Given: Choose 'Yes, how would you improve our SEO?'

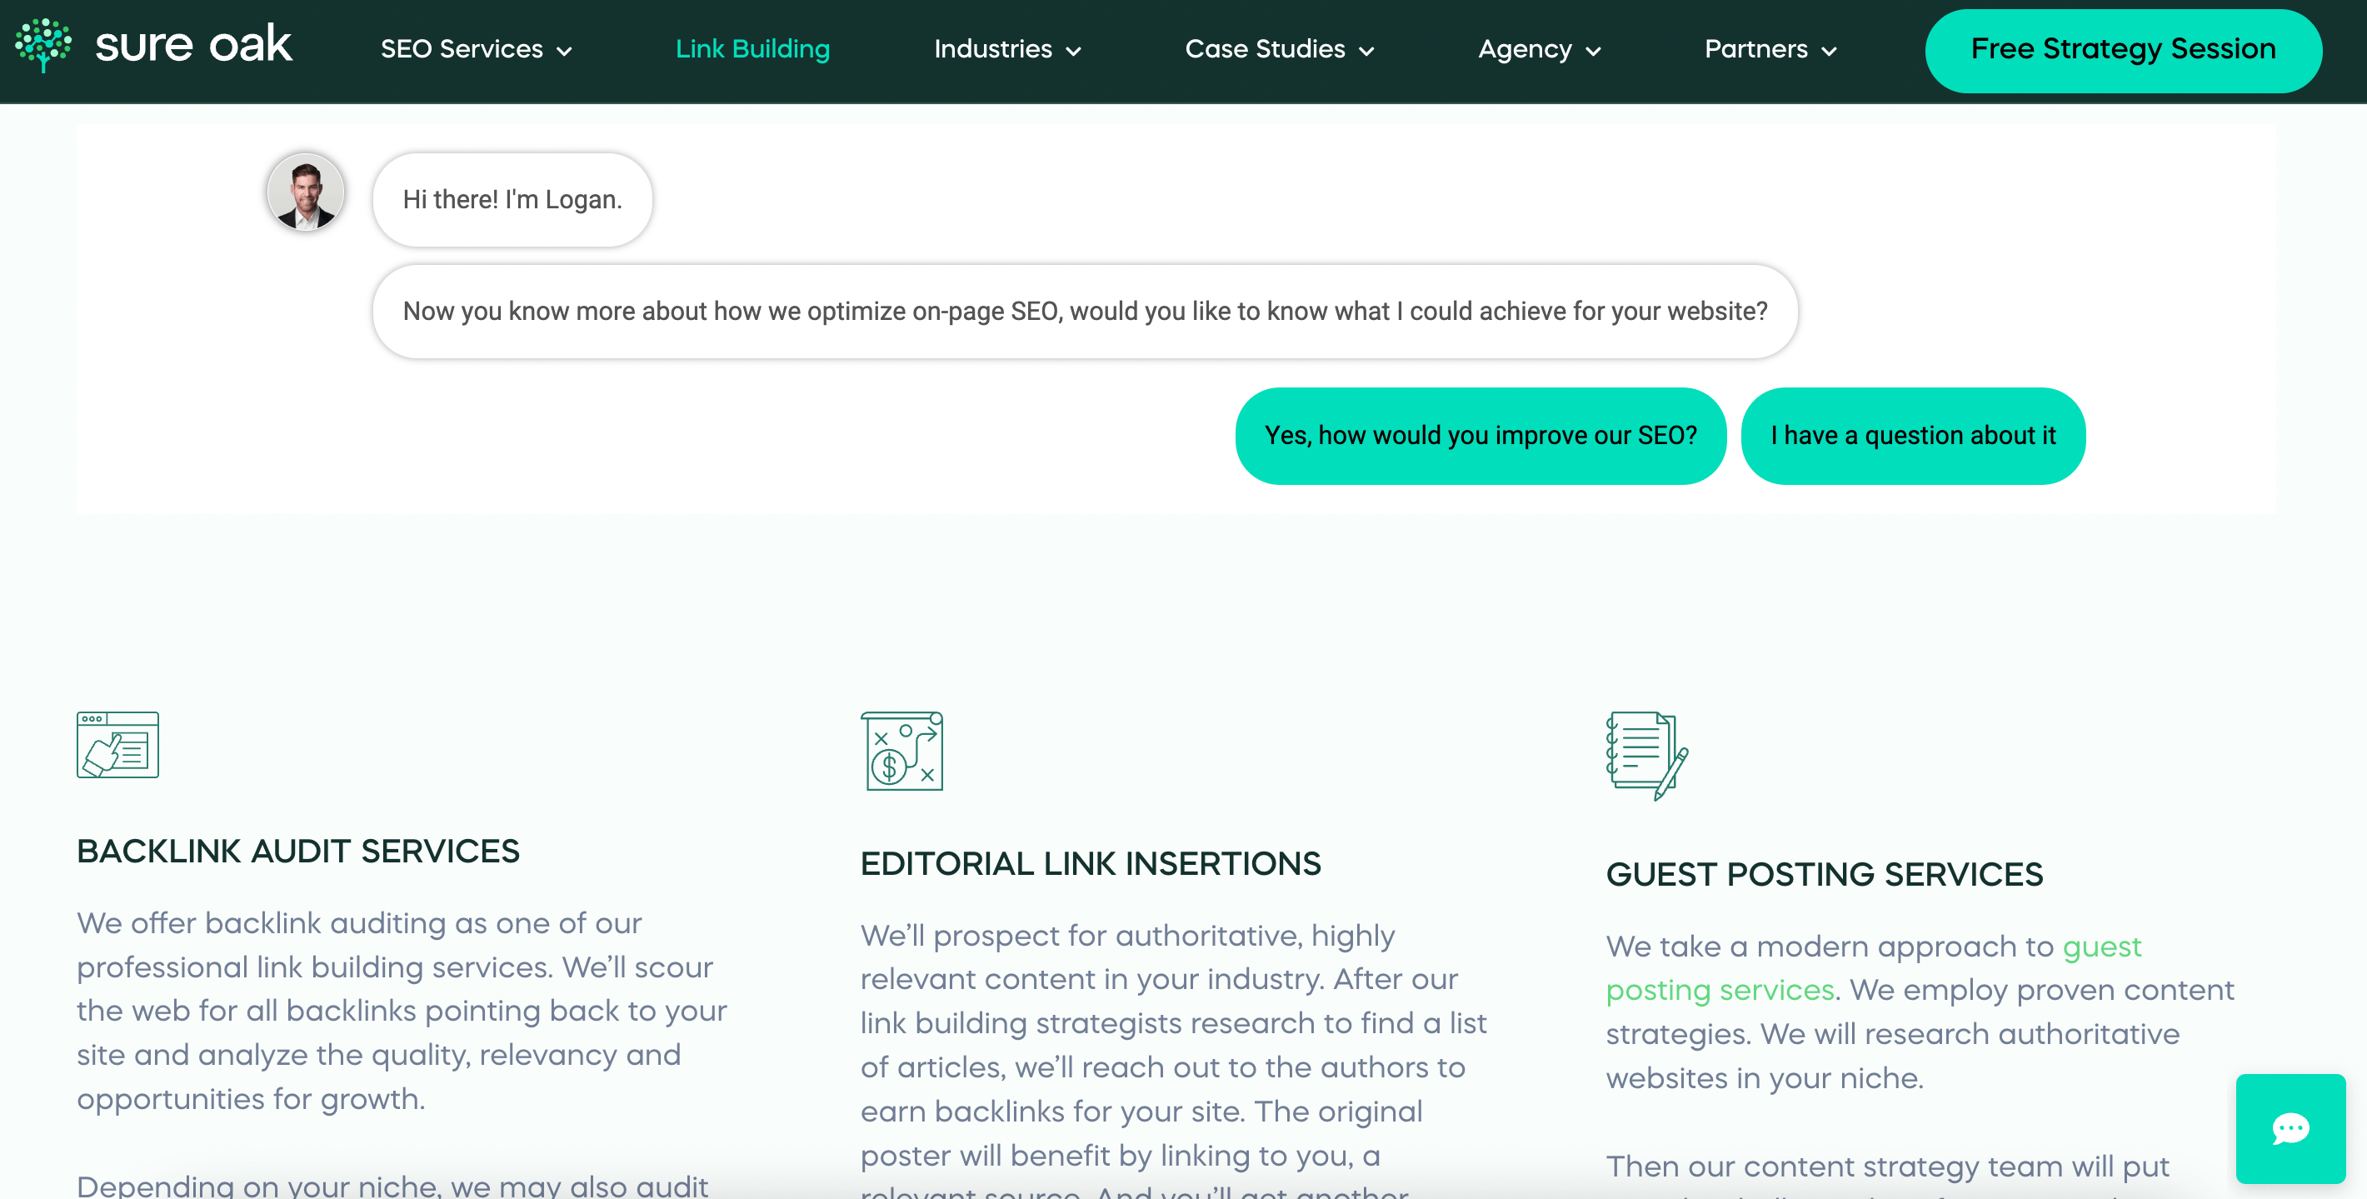Looking at the screenshot, I should [x=1481, y=436].
